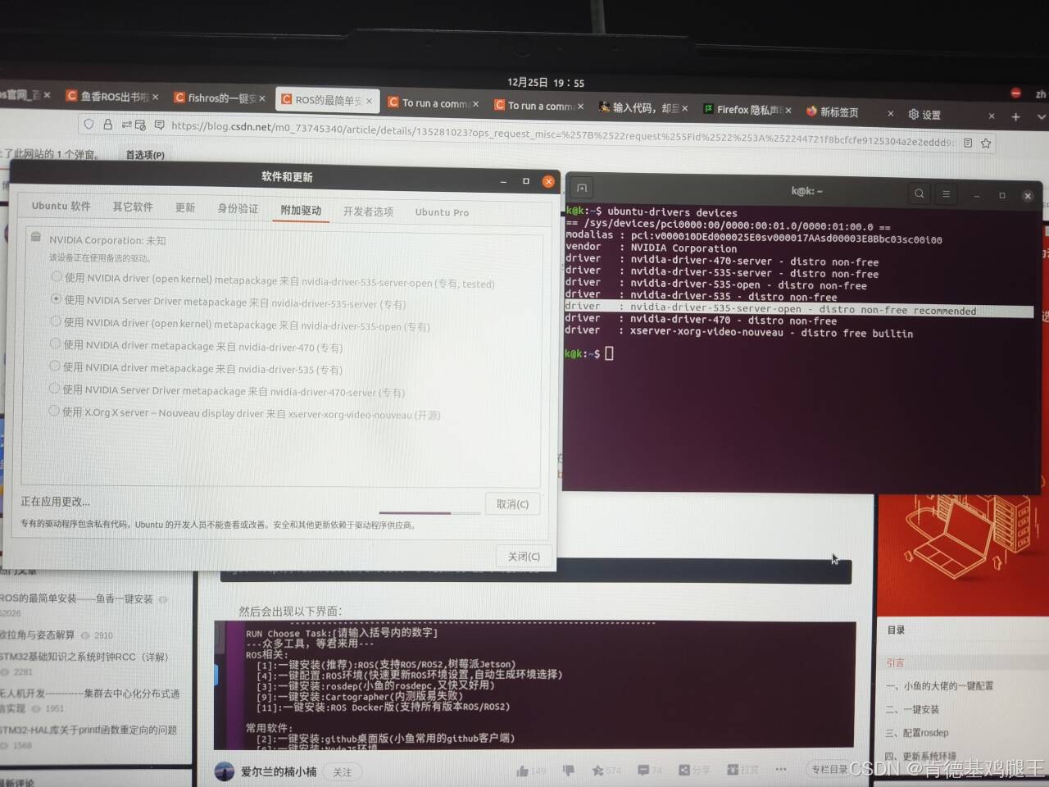Image resolution: width=1049 pixels, height=787 pixels.
Task: Click the 关注 follow button
Action: 343,772
